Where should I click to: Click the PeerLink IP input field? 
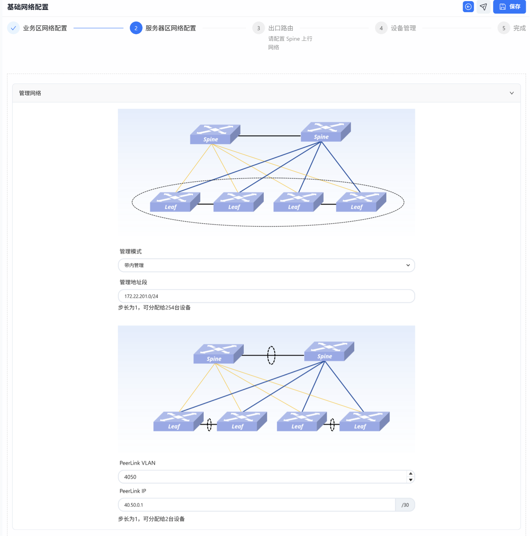257,505
